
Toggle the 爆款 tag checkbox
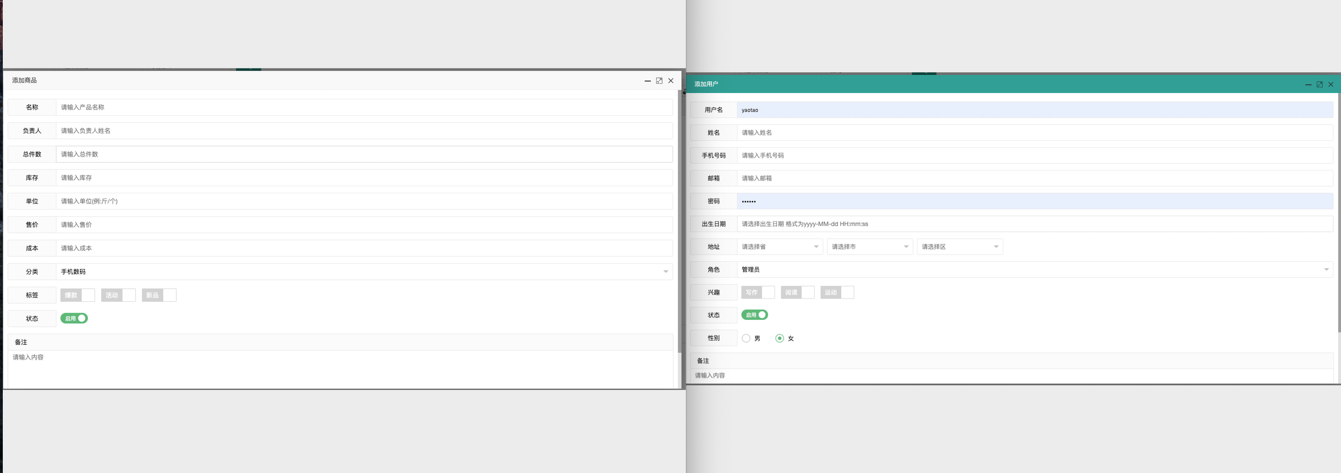coord(77,295)
